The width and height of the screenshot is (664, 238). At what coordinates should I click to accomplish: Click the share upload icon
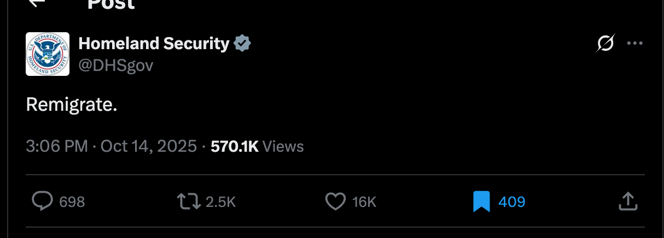click(628, 201)
